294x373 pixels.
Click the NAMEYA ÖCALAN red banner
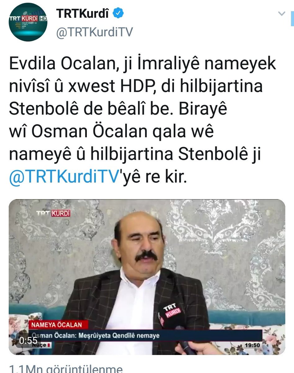[x=56, y=325]
